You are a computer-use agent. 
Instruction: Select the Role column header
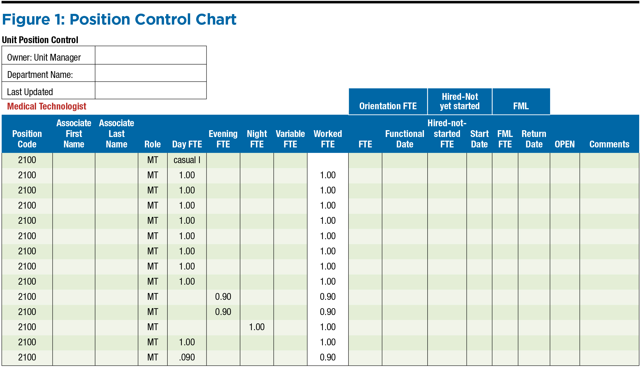tap(153, 144)
